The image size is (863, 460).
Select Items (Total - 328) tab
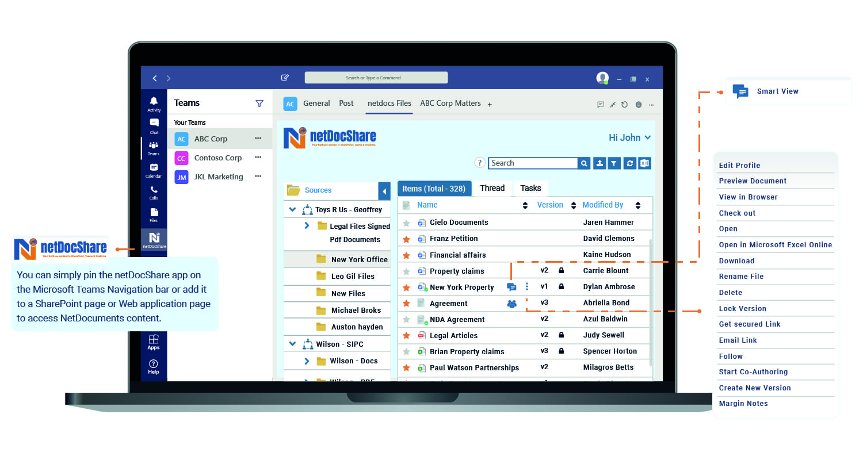tap(434, 189)
